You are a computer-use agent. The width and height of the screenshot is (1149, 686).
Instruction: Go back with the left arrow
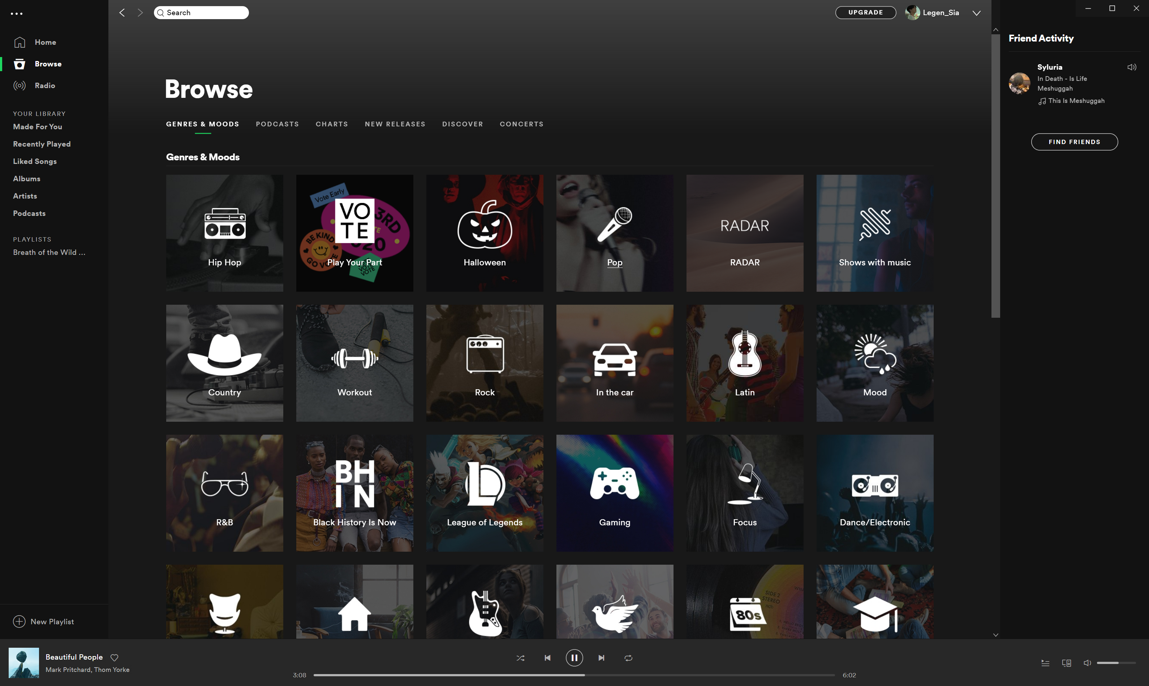[x=122, y=13]
